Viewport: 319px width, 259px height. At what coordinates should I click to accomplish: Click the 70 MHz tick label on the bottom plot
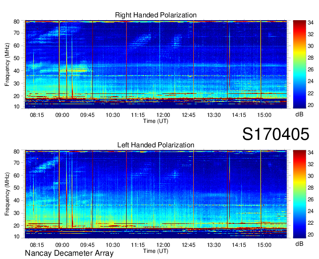(16, 163)
